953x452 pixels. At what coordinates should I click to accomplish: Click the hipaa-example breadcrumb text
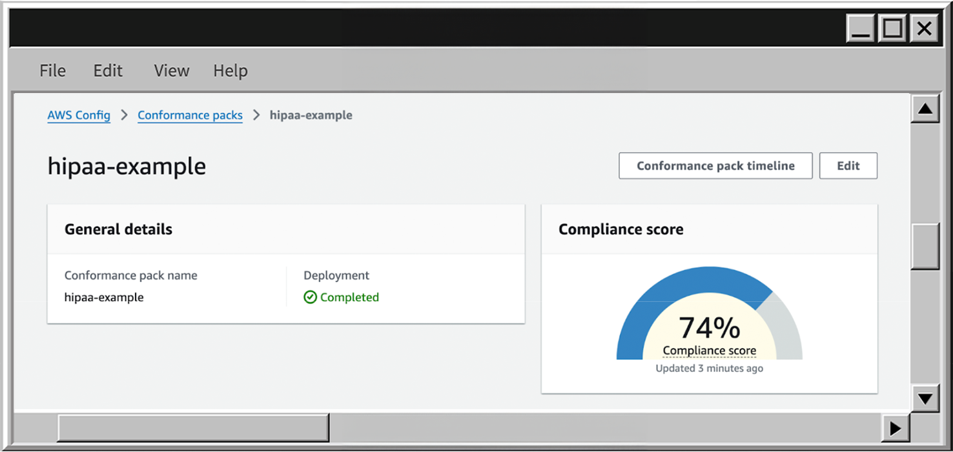tap(311, 116)
